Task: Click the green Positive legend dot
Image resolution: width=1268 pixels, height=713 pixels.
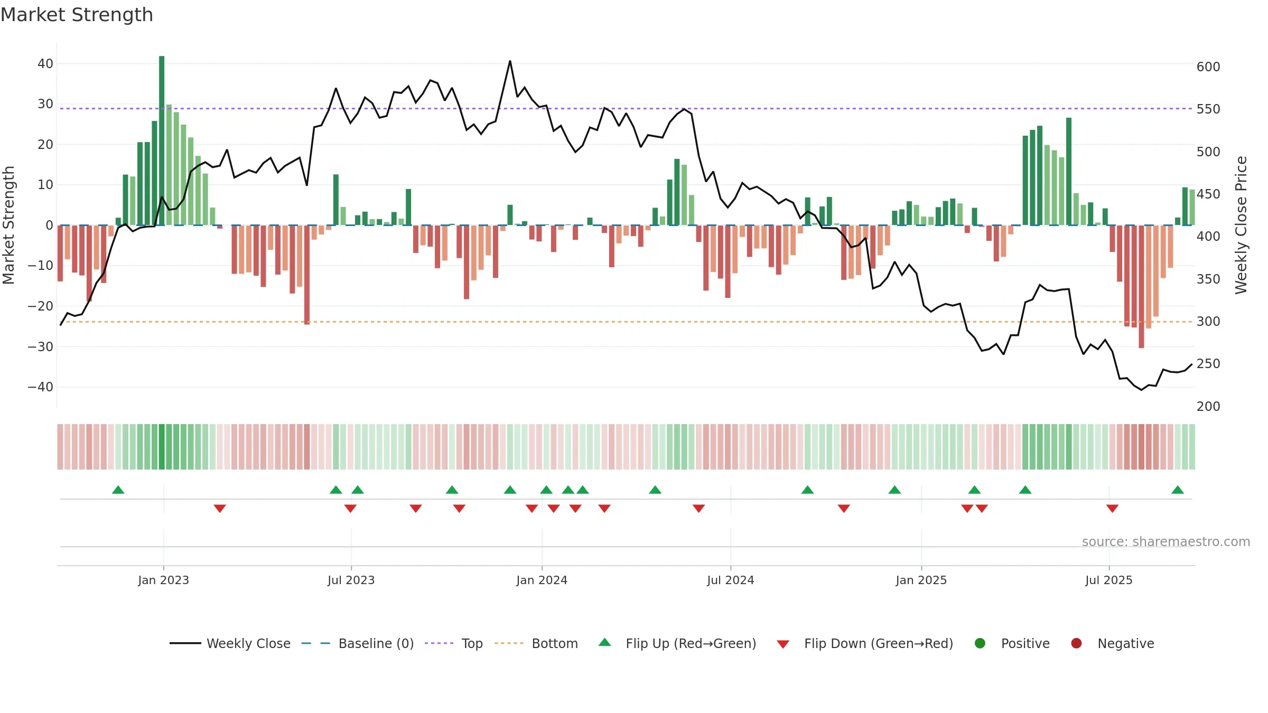Action: point(980,643)
